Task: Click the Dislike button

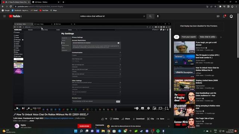Action: tap(114, 119)
